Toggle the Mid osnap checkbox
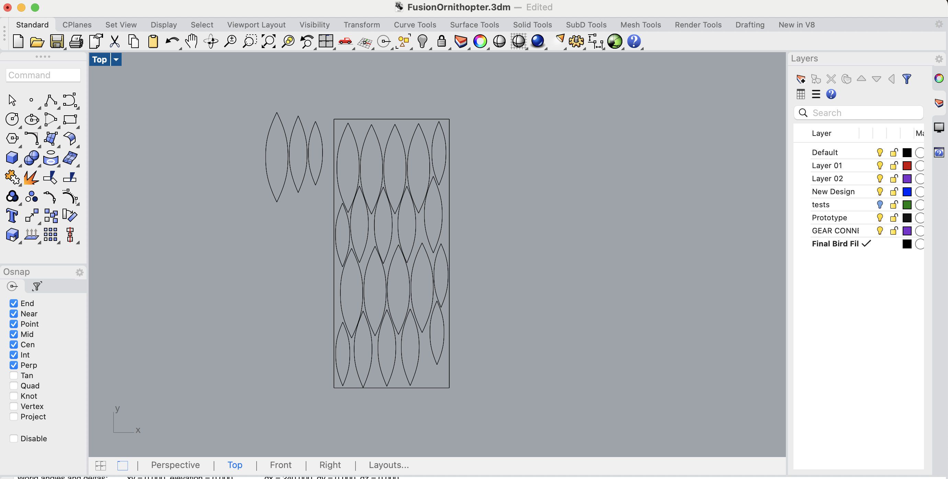948x479 pixels. tap(14, 334)
